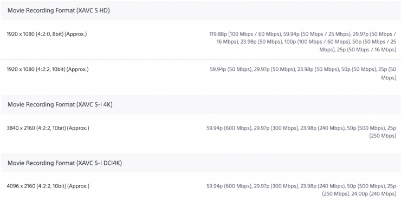Click the 3840 x 2160 59.94p (600 Mbps) value line

[301, 128]
